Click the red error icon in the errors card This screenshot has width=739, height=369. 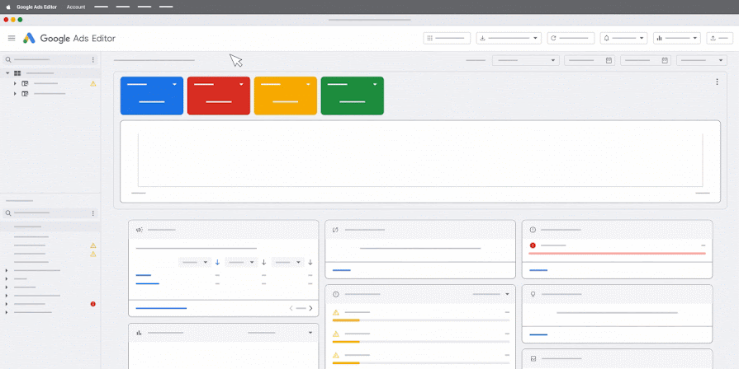(x=533, y=245)
